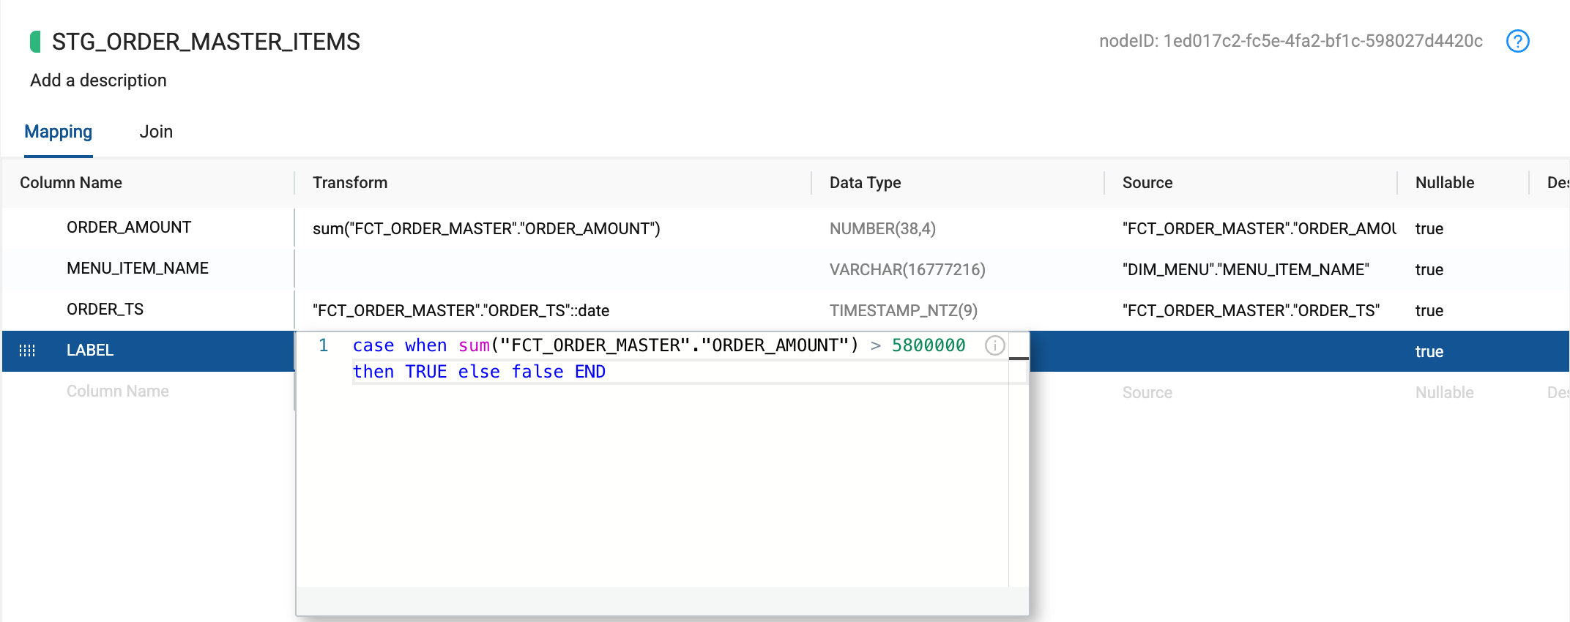Click the info icon in the transform editor
The image size is (1570, 622).
pos(994,345)
